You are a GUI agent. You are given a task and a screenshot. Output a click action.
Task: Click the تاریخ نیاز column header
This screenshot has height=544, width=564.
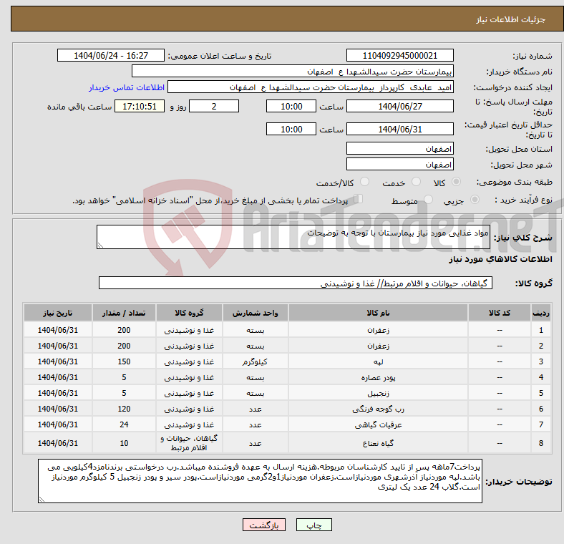[57, 313]
